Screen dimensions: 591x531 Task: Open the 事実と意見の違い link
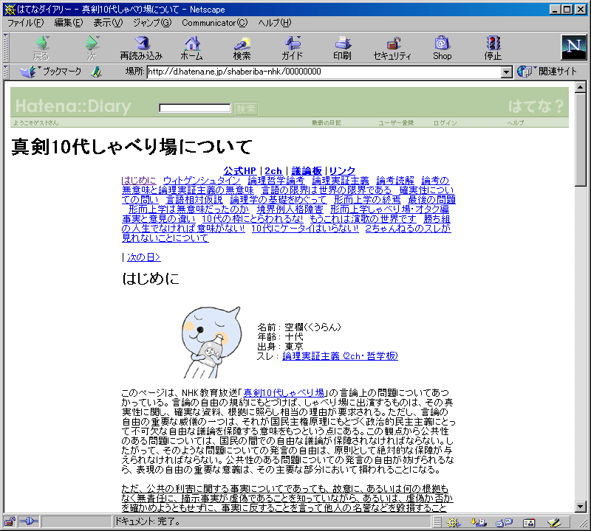pos(159,219)
